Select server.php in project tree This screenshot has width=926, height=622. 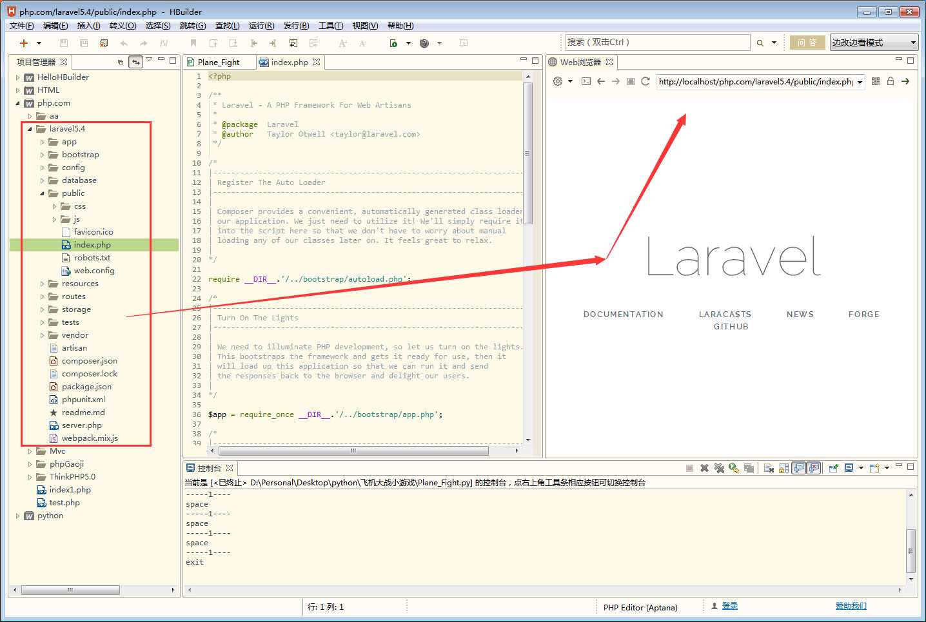click(82, 425)
